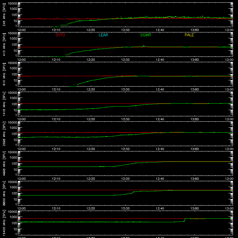238x238 pixels.
Task: Click 12:00 time label under 245 MHz plot
Action: coord(21,30)
